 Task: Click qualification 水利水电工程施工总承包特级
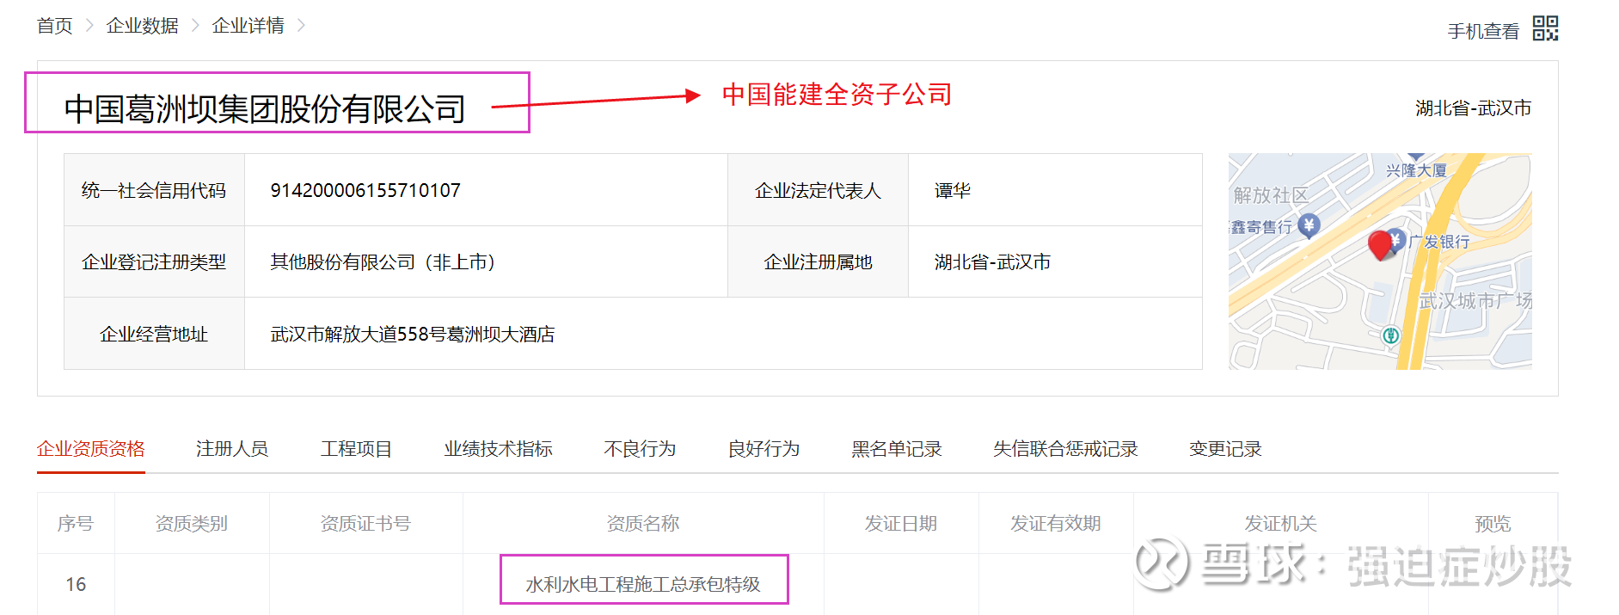click(643, 584)
